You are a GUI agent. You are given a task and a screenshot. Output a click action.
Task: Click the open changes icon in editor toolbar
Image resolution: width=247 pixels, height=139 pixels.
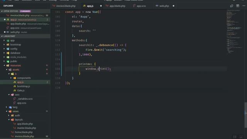pyautogui.click(x=232, y=6)
